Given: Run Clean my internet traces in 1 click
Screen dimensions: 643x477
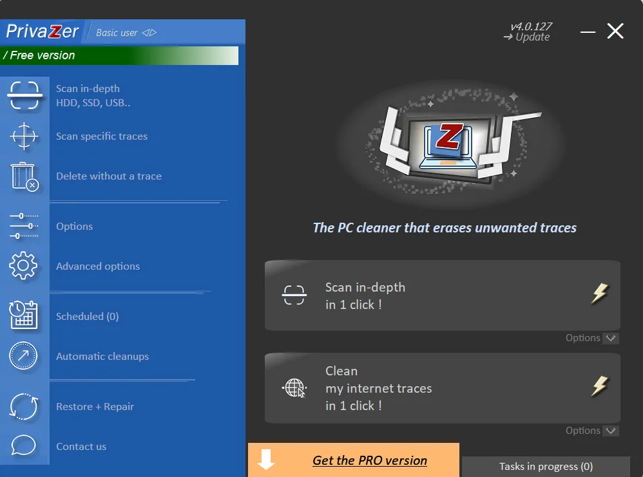Looking at the screenshot, I should click(443, 388).
